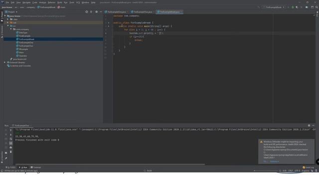
Task: Click the main method breadcrumb in navigation bar
Action: [61, 7]
